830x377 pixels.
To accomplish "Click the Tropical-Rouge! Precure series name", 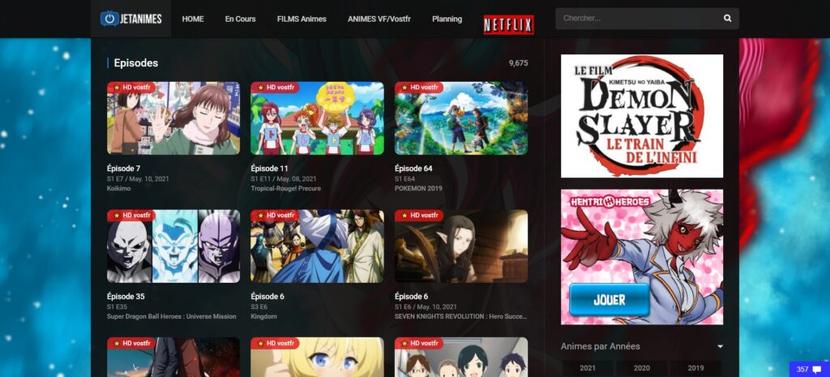I will click(285, 188).
